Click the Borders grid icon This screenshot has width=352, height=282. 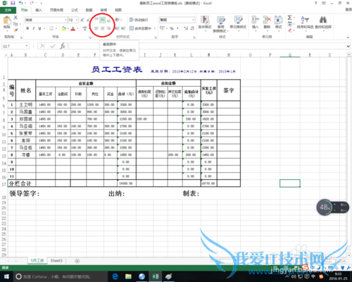click(51, 28)
